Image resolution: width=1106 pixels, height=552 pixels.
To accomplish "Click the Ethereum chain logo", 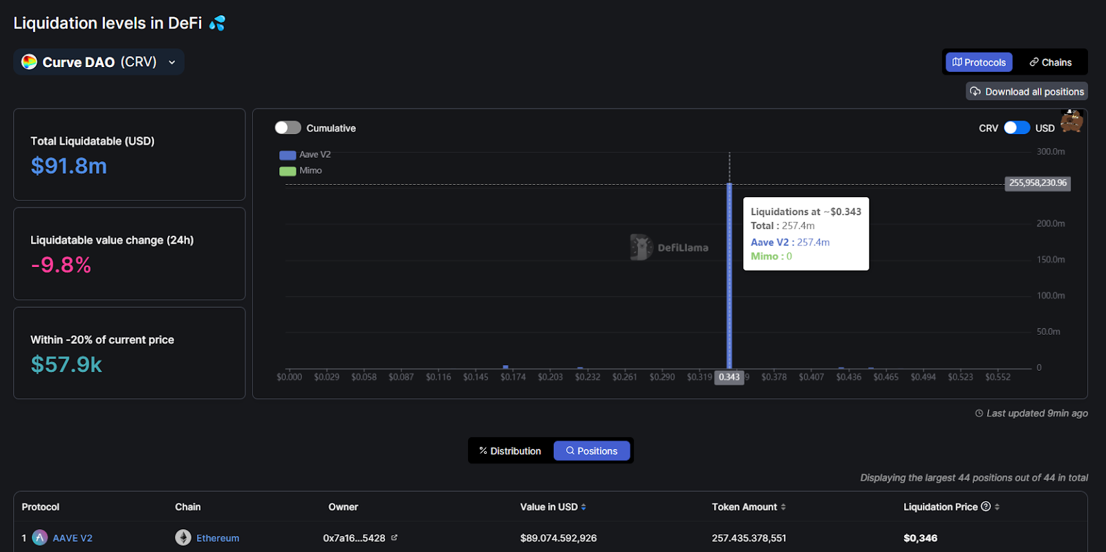I will click(x=183, y=537).
